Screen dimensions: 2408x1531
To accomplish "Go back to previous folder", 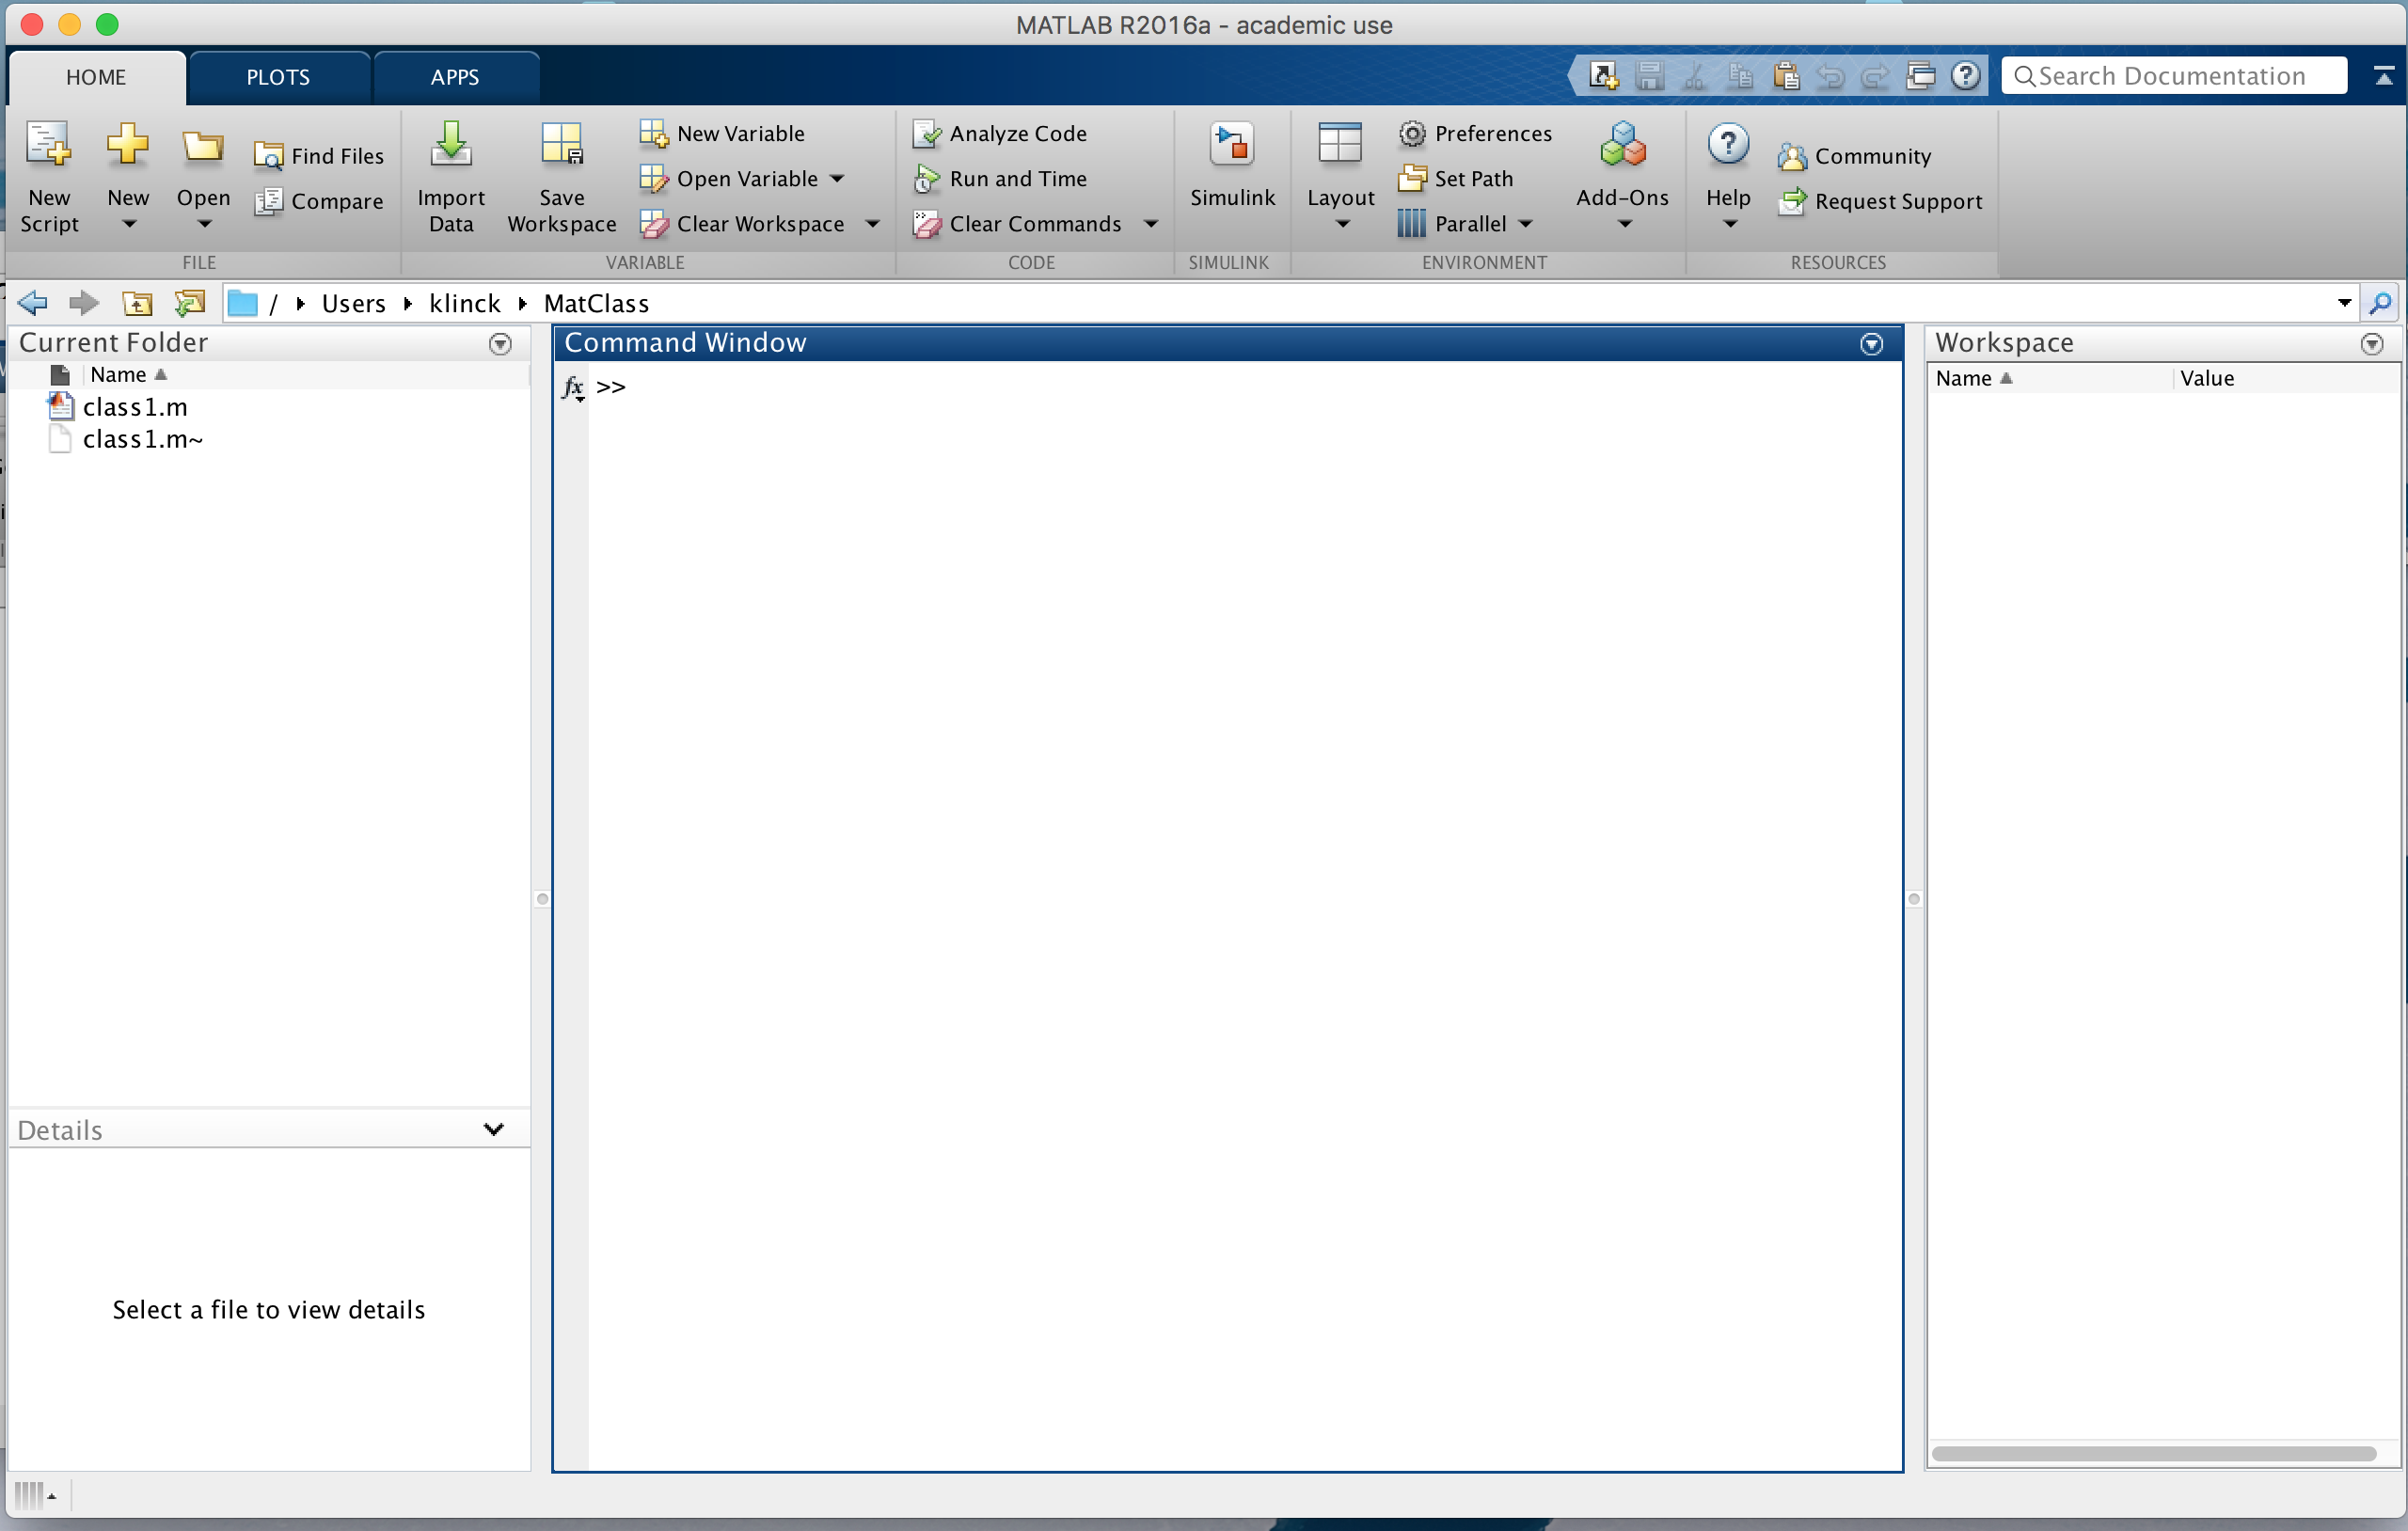I will tap(33, 303).
